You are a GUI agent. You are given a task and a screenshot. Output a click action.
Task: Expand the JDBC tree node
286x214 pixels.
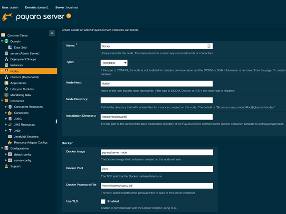pyautogui.click(x=6, y=119)
